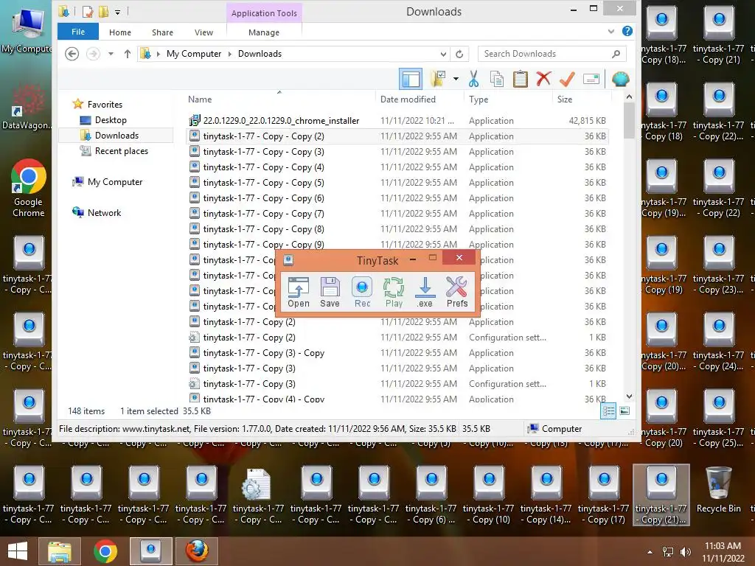
Task: Open the dropdown next to folder options icon
Action: pyautogui.click(x=456, y=79)
